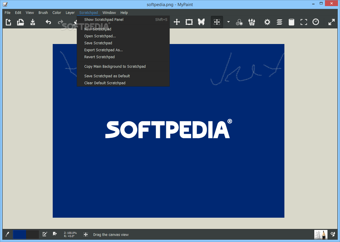Viewport: 340px width, 242px height.
Task: Activate the butterfly Symmetry tool
Action: (x=201, y=22)
